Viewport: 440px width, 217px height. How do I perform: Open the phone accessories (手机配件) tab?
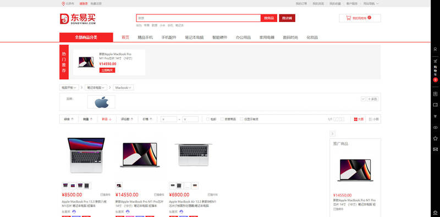click(169, 37)
